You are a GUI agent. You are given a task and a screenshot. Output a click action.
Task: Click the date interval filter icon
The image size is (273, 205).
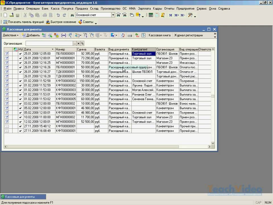(64, 35)
